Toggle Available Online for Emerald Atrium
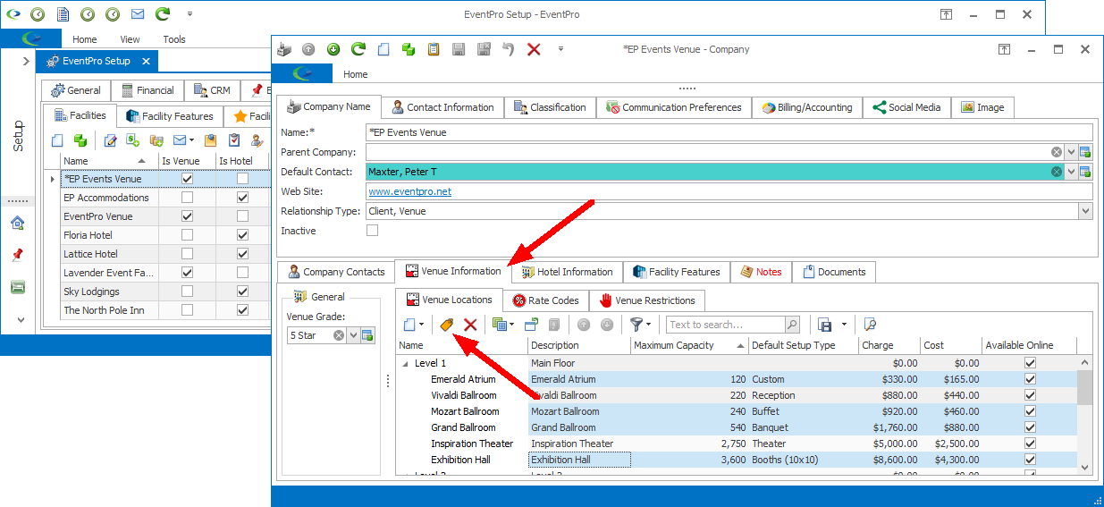 pyautogui.click(x=1030, y=379)
